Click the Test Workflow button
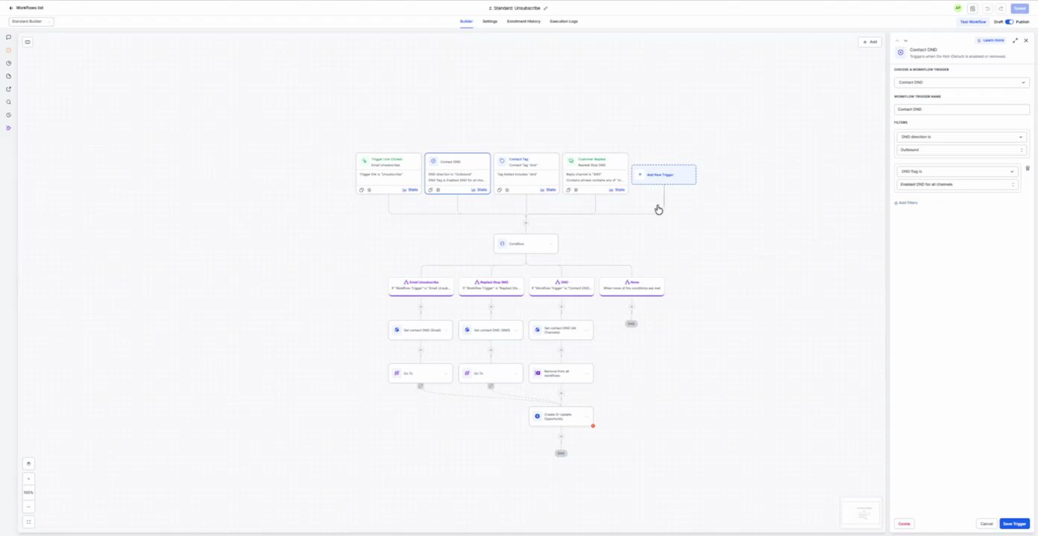 [x=972, y=22]
